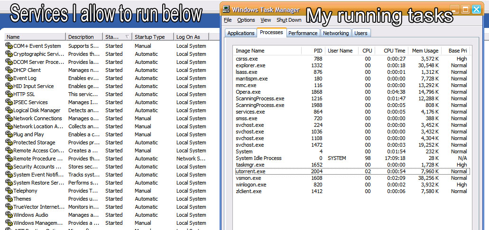This screenshot has height=230, width=489.
Task: Select the System Idle Process row
Action: [x=351, y=158]
